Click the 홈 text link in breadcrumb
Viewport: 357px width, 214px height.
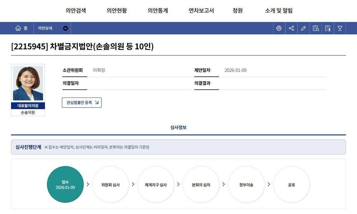(26, 28)
